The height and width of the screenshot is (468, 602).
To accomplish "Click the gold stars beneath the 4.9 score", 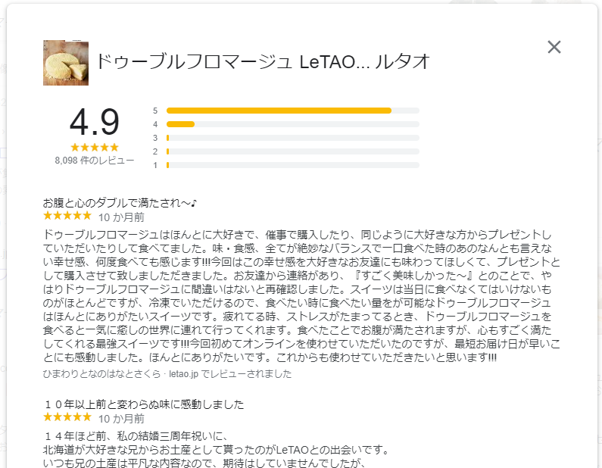I will (95, 148).
